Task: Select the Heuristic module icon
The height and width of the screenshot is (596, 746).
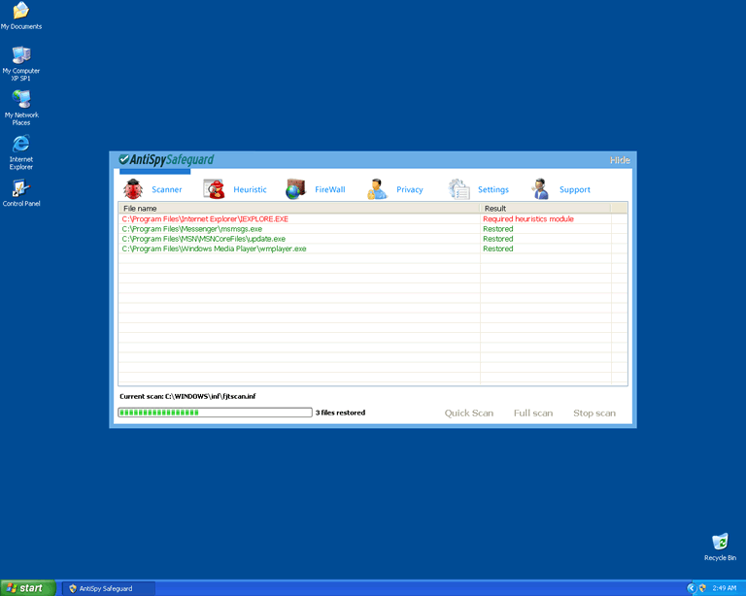Action: [x=215, y=189]
